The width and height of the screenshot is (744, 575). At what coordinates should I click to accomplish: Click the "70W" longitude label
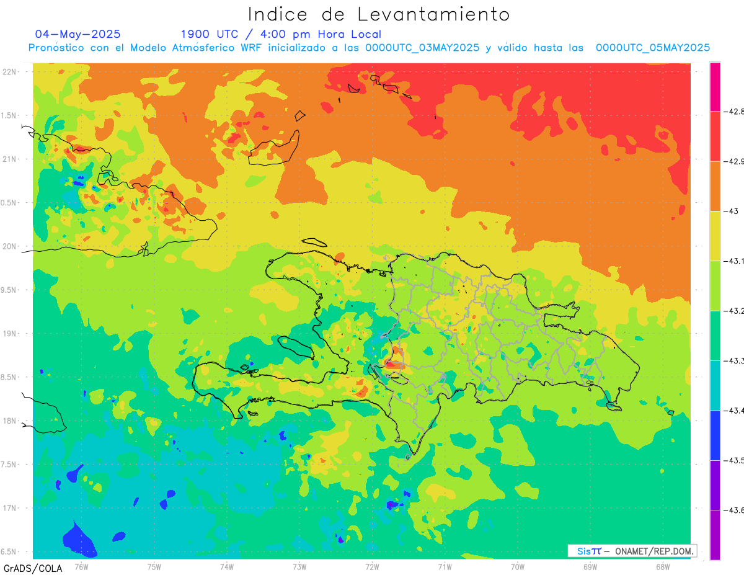pos(518,566)
